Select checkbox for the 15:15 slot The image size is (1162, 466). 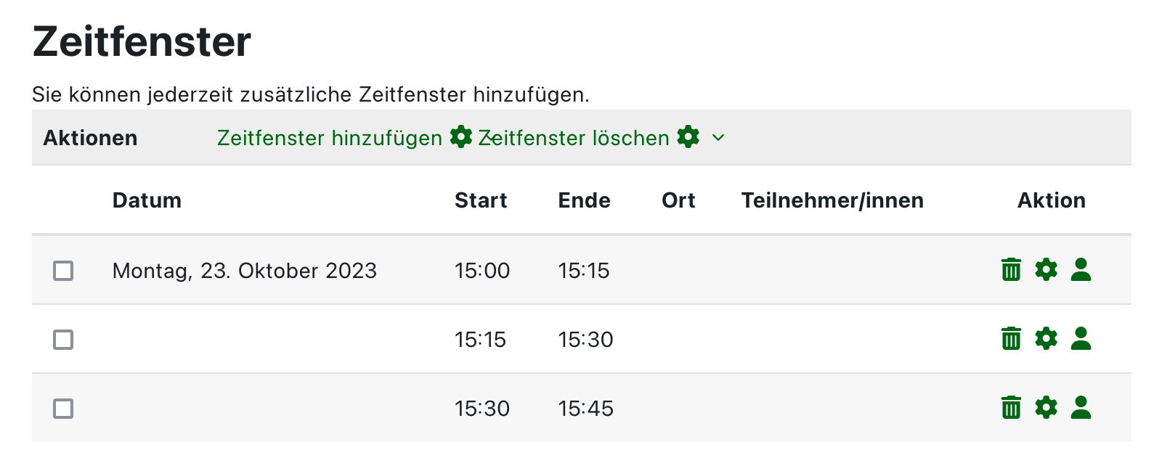click(x=63, y=340)
